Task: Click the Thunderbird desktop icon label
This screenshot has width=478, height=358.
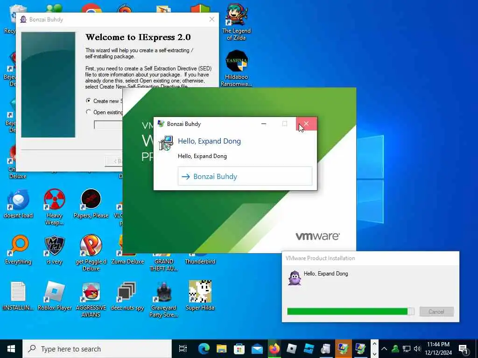Action: click(200, 262)
